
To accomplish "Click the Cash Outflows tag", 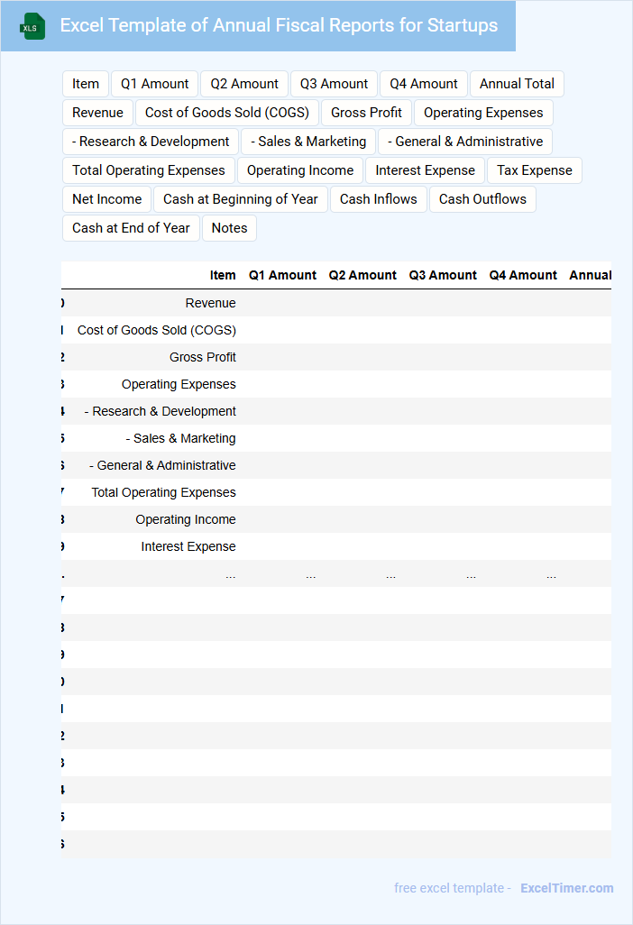I will [x=482, y=199].
